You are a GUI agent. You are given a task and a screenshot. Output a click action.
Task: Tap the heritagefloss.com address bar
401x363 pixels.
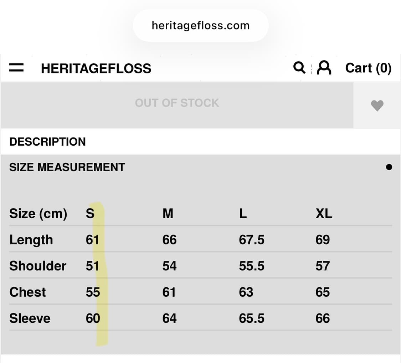click(x=200, y=26)
